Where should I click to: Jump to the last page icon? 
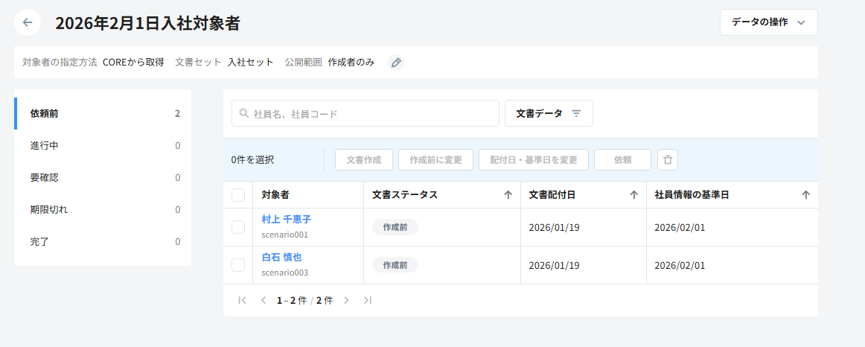(x=367, y=300)
